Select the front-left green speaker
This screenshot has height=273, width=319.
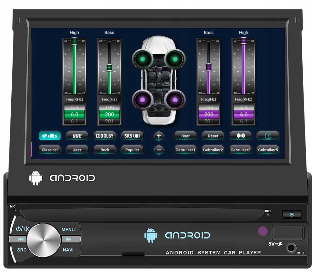coord(142,59)
